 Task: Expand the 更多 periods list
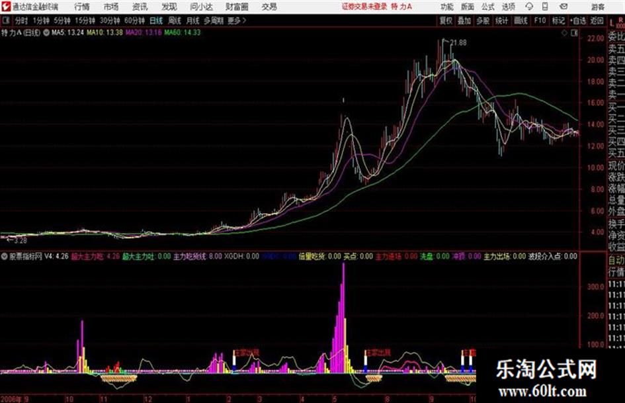[237, 21]
